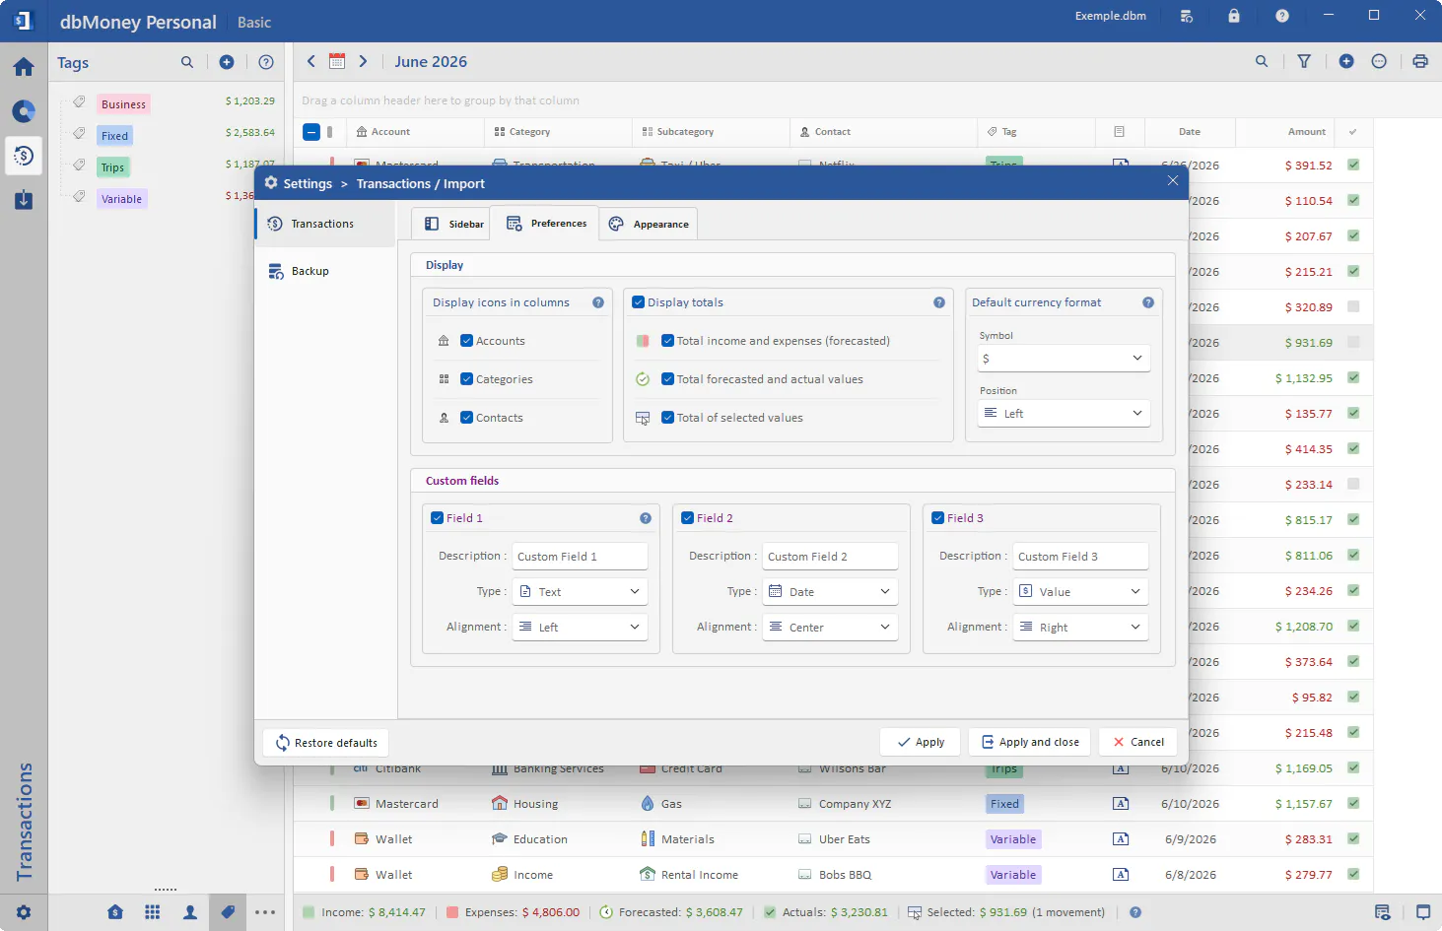Switch to the Appearance tab
The width and height of the screenshot is (1442, 931).
649,224
